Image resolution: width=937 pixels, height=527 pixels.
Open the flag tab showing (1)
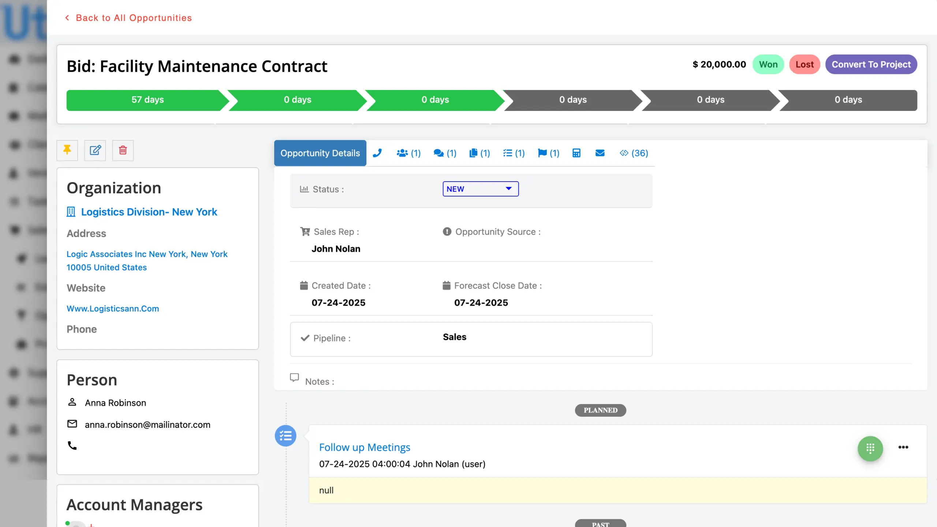click(548, 153)
